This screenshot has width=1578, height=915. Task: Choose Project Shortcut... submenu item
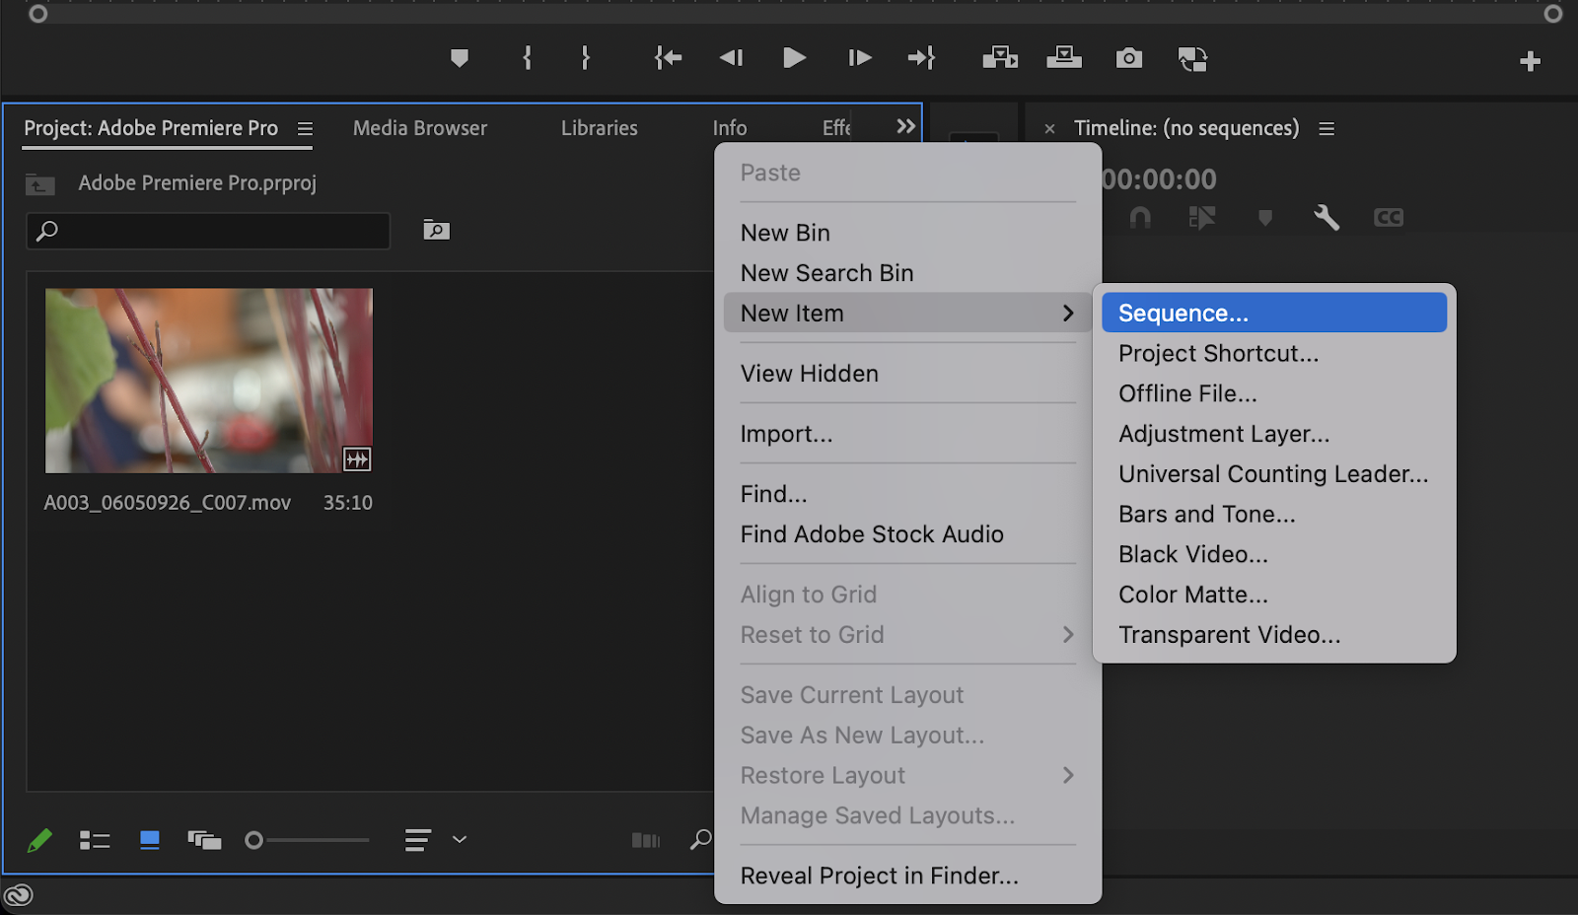coord(1274,353)
